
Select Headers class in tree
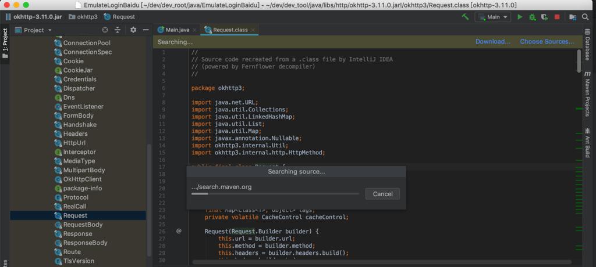[71, 134]
